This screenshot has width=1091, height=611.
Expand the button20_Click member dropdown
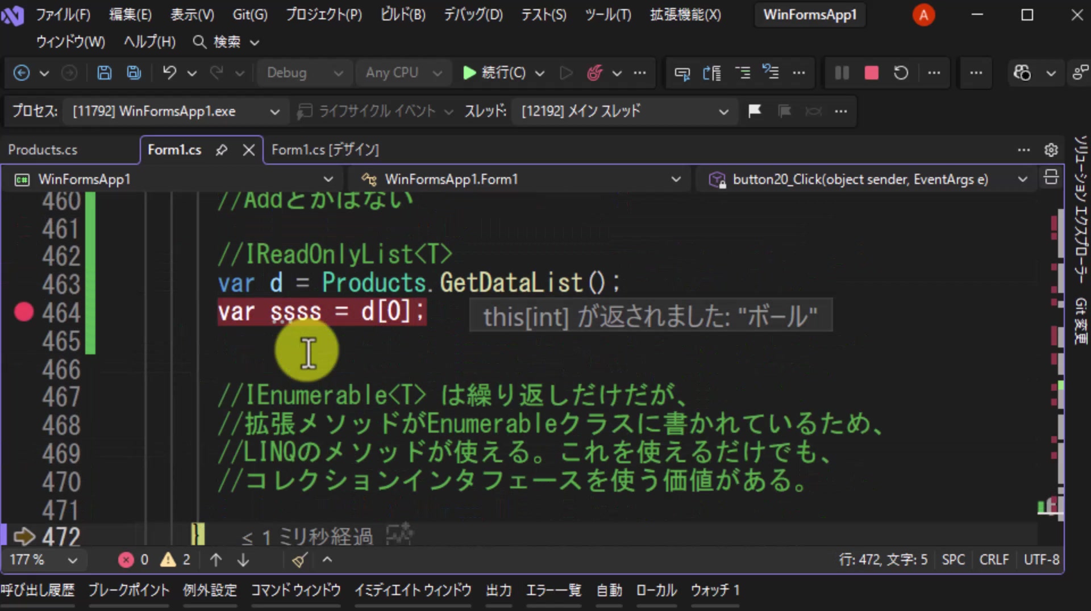(x=867, y=179)
